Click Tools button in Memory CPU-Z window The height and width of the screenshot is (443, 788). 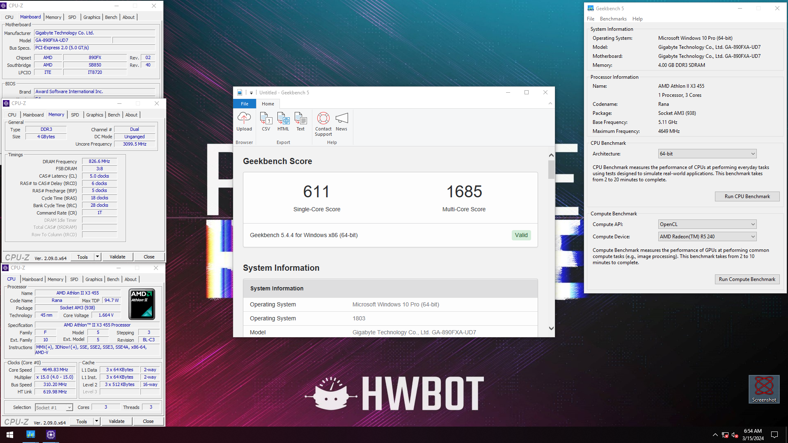click(x=82, y=257)
